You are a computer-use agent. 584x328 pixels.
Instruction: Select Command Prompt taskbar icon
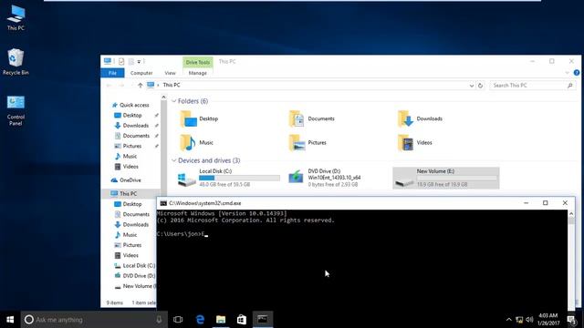[263, 320]
